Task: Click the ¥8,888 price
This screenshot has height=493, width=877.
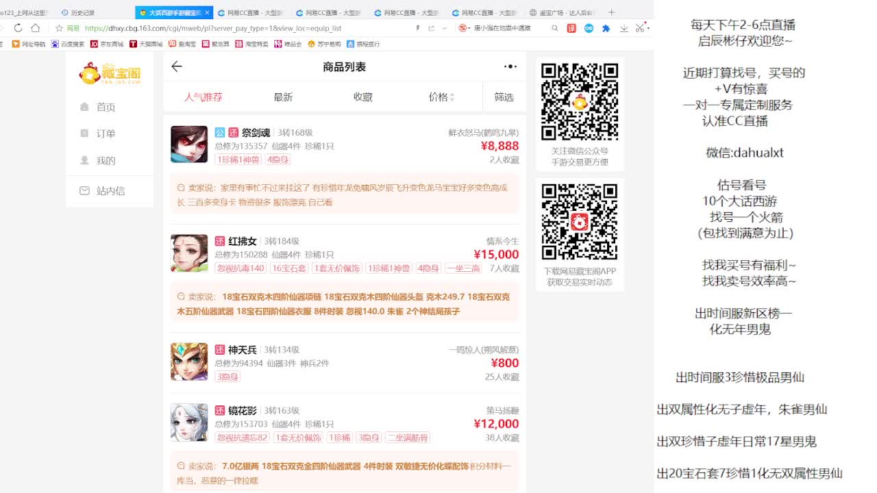Action: point(499,146)
